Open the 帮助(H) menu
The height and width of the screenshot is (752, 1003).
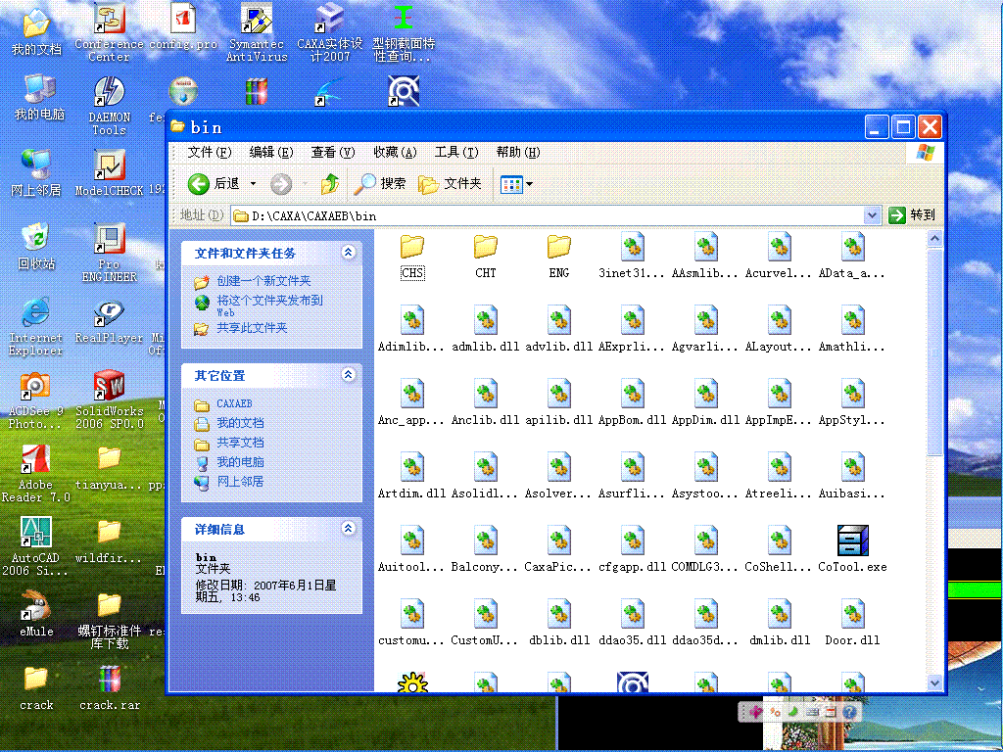pos(518,152)
